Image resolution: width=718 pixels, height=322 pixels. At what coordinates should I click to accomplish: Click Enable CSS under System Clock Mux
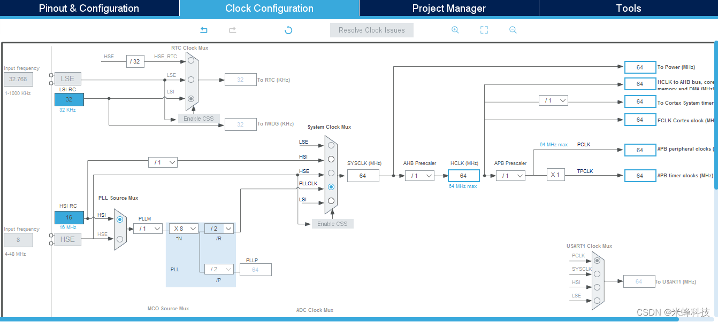click(332, 224)
